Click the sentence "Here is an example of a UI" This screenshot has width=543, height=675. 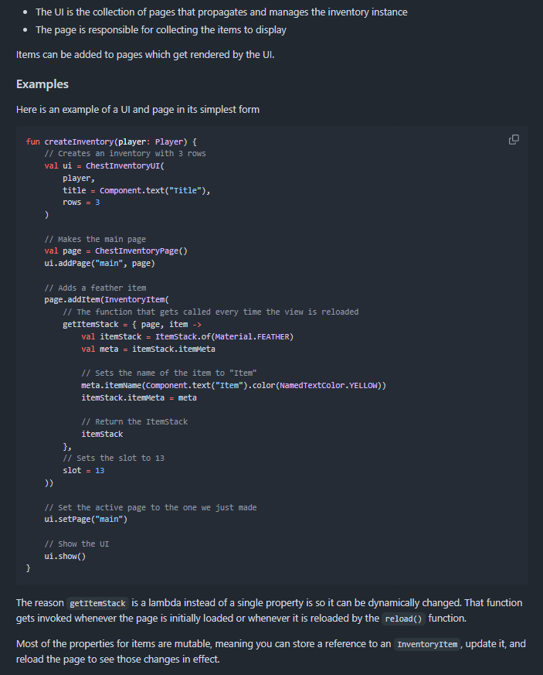tap(137, 110)
